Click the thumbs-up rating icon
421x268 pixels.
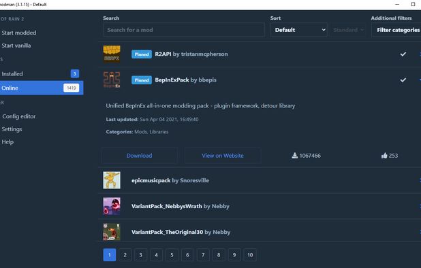click(x=384, y=156)
